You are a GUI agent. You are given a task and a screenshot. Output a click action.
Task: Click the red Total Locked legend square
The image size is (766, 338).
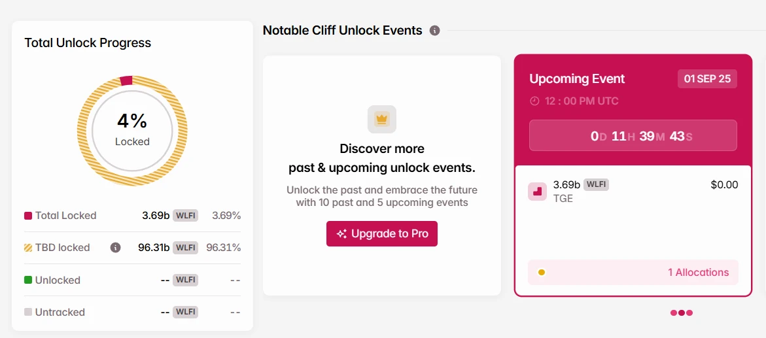tap(28, 216)
